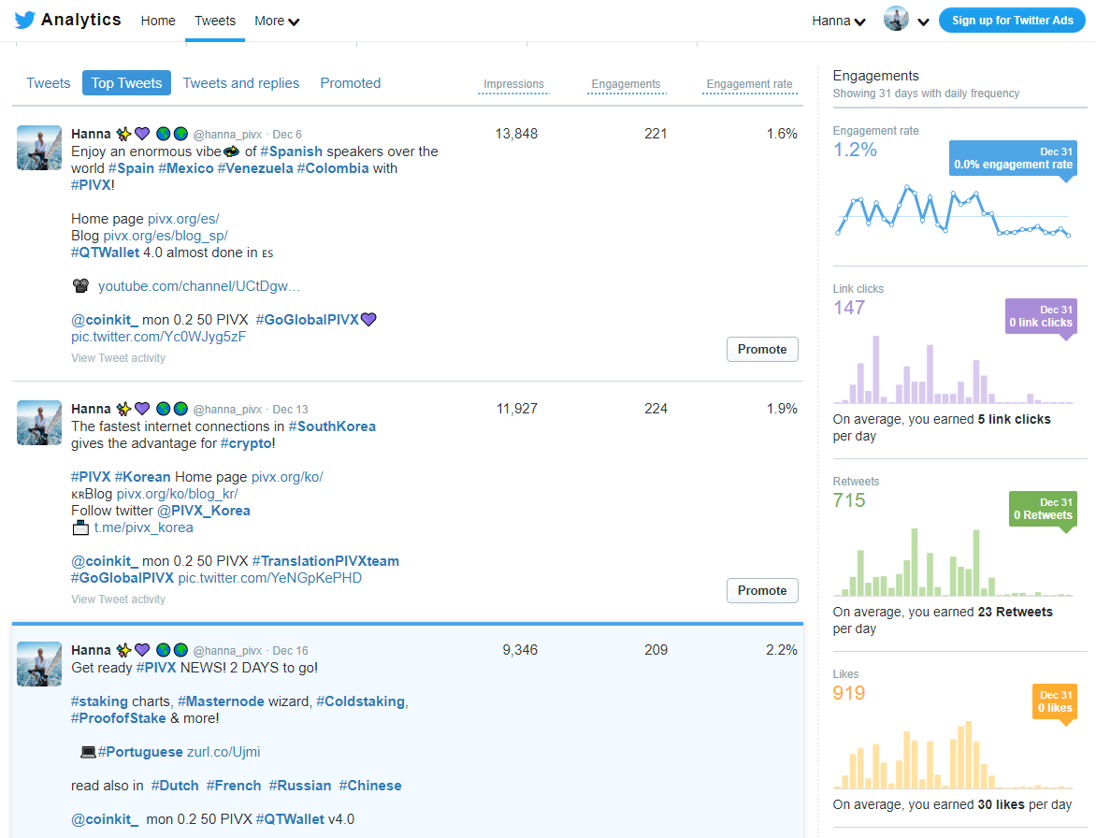Sort by Engagements column header
Screen dimensions: 1096x838
point(626,84)
